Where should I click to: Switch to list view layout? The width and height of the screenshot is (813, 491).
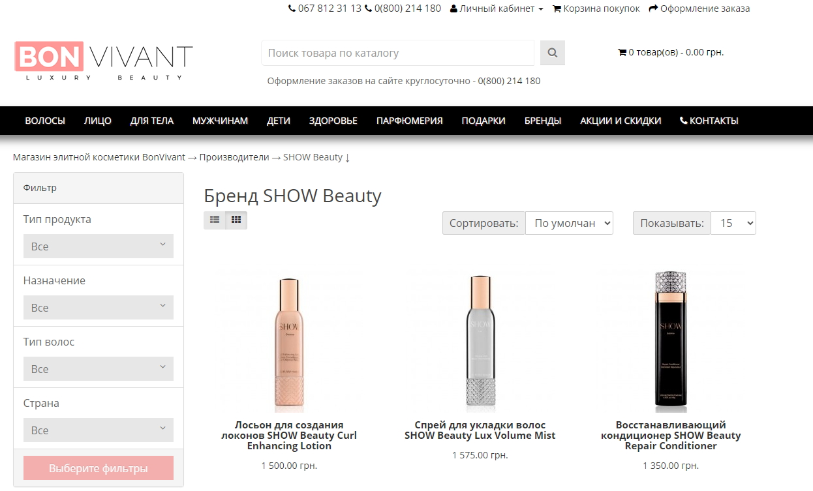(x=215, y=220)
